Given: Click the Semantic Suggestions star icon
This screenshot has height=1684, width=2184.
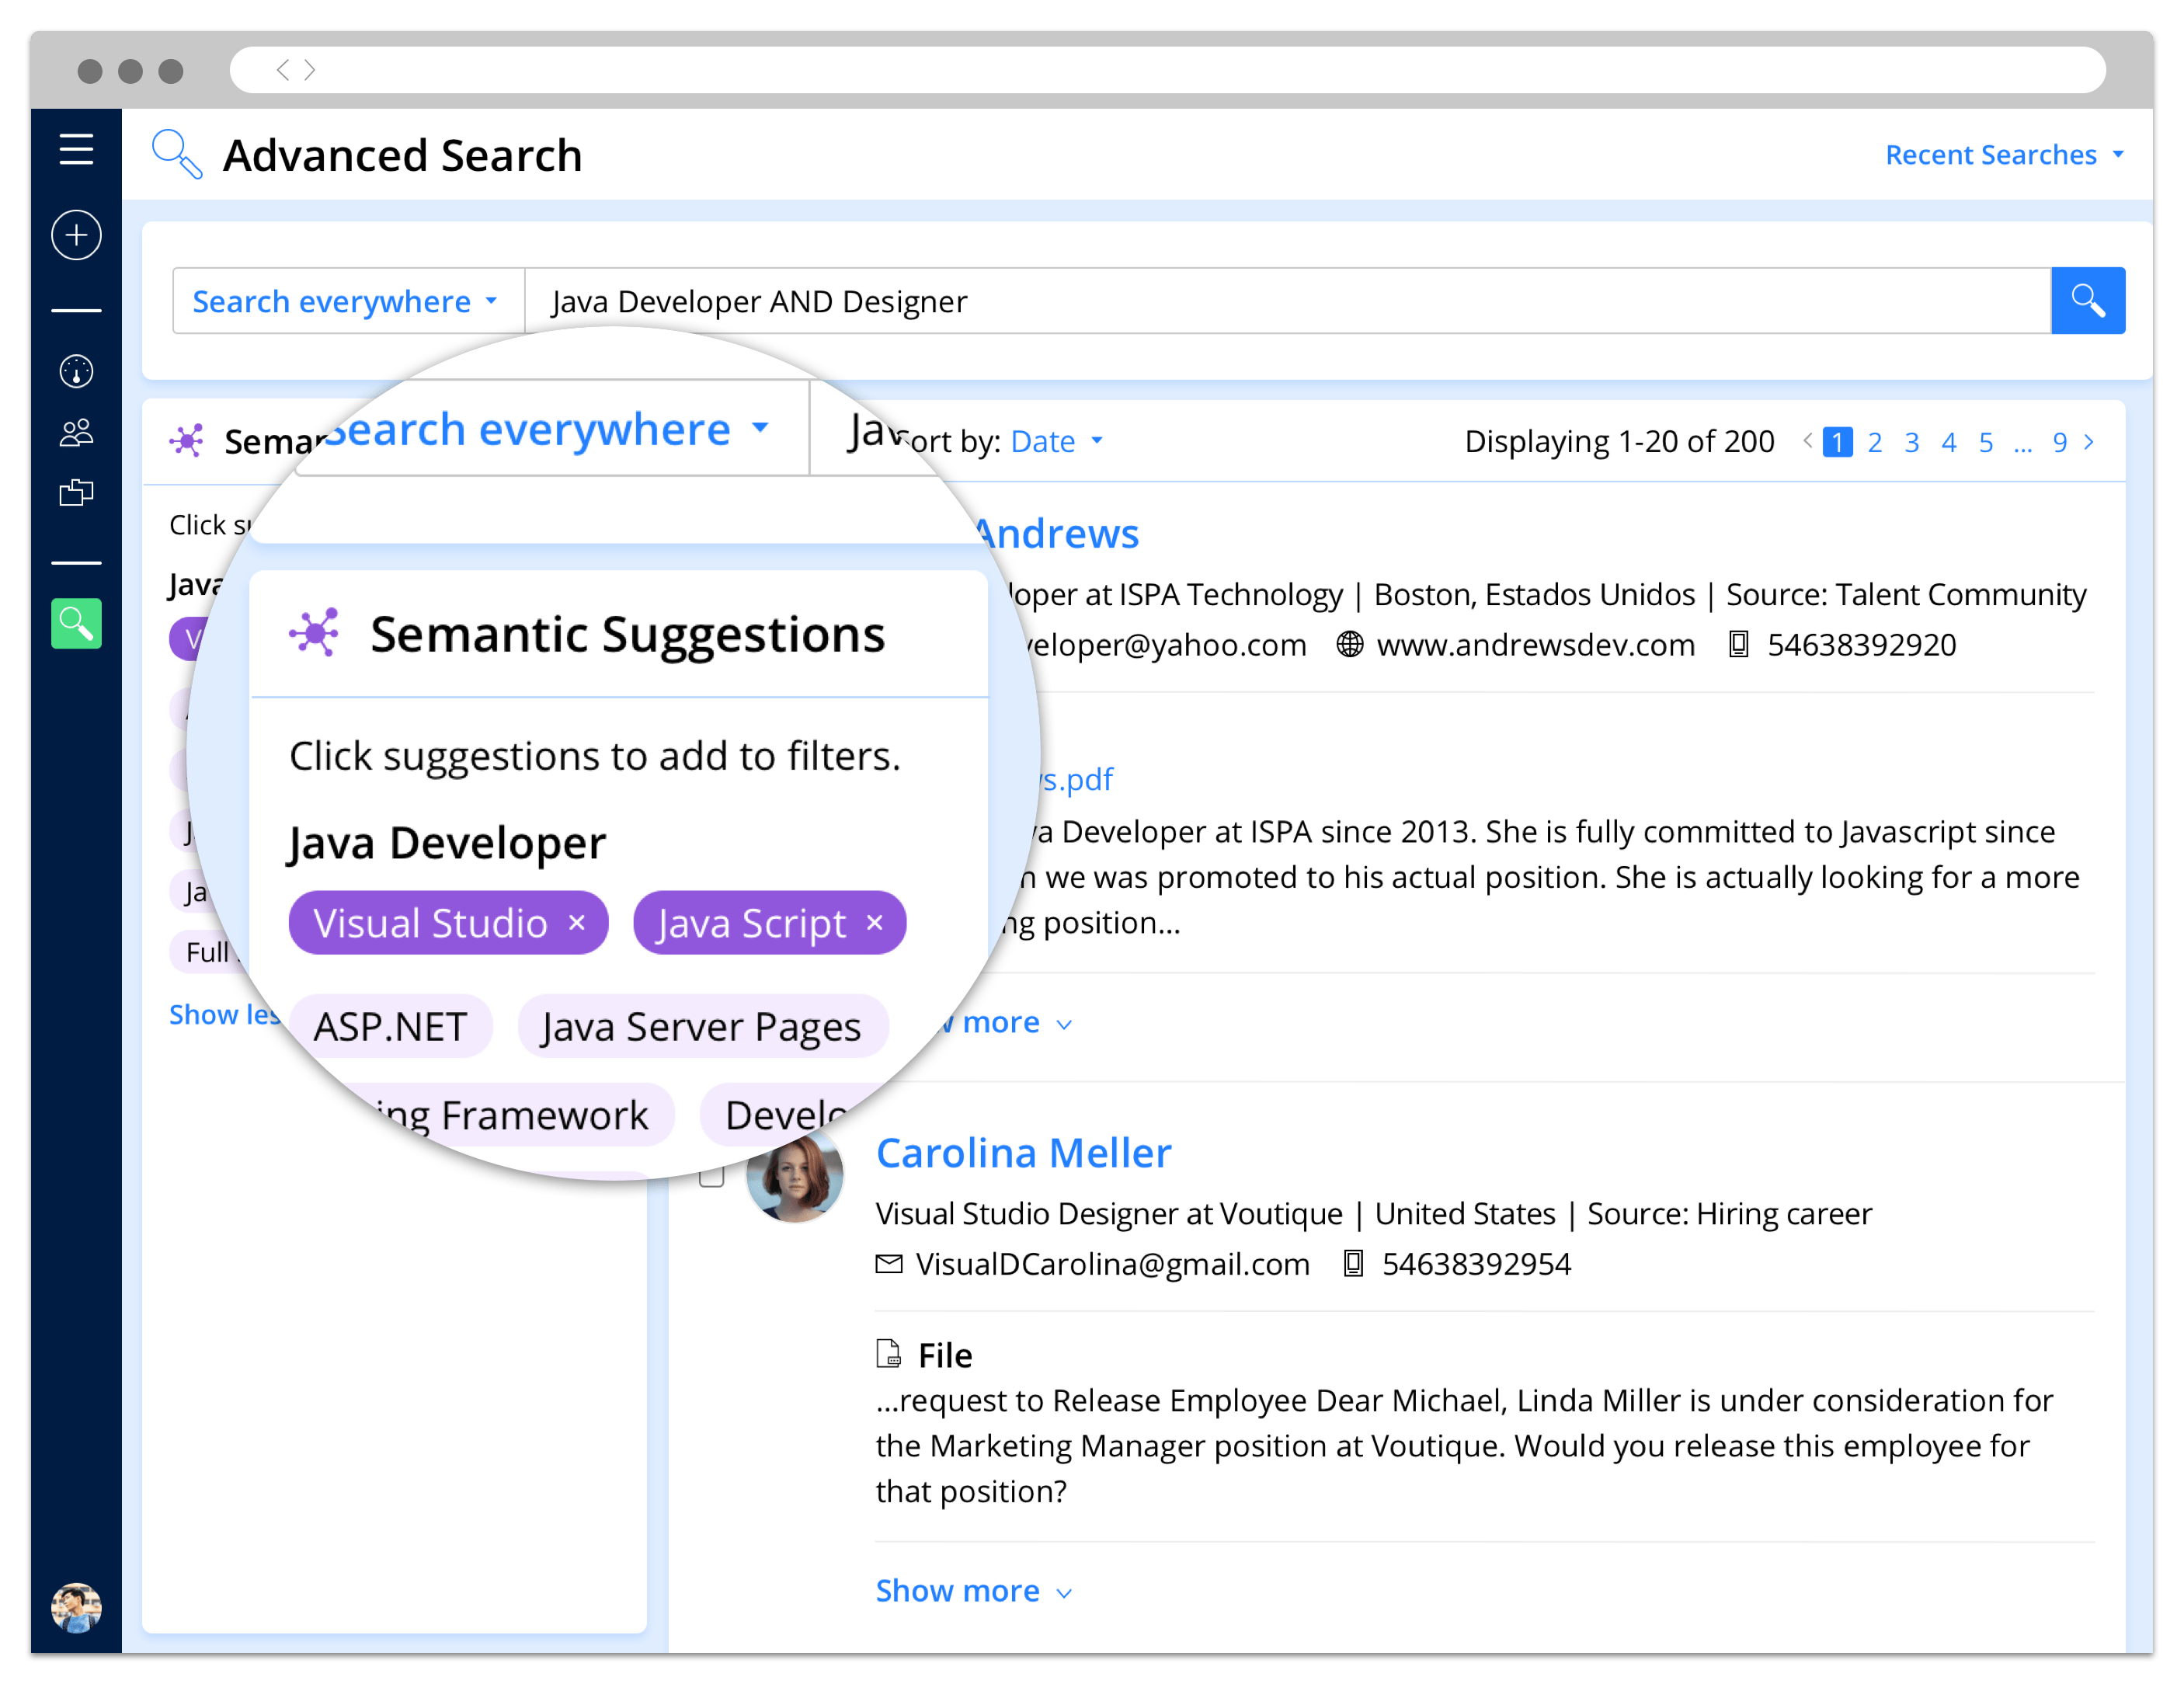Looking at the screenshot, I should tap(314, 633).
